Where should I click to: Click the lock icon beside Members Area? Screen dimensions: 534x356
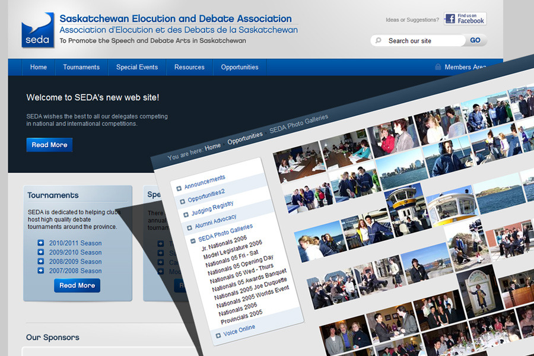pyautogui.click(x=438, y=67)
